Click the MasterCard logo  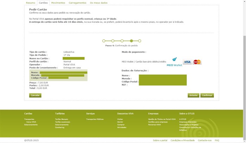197,62
